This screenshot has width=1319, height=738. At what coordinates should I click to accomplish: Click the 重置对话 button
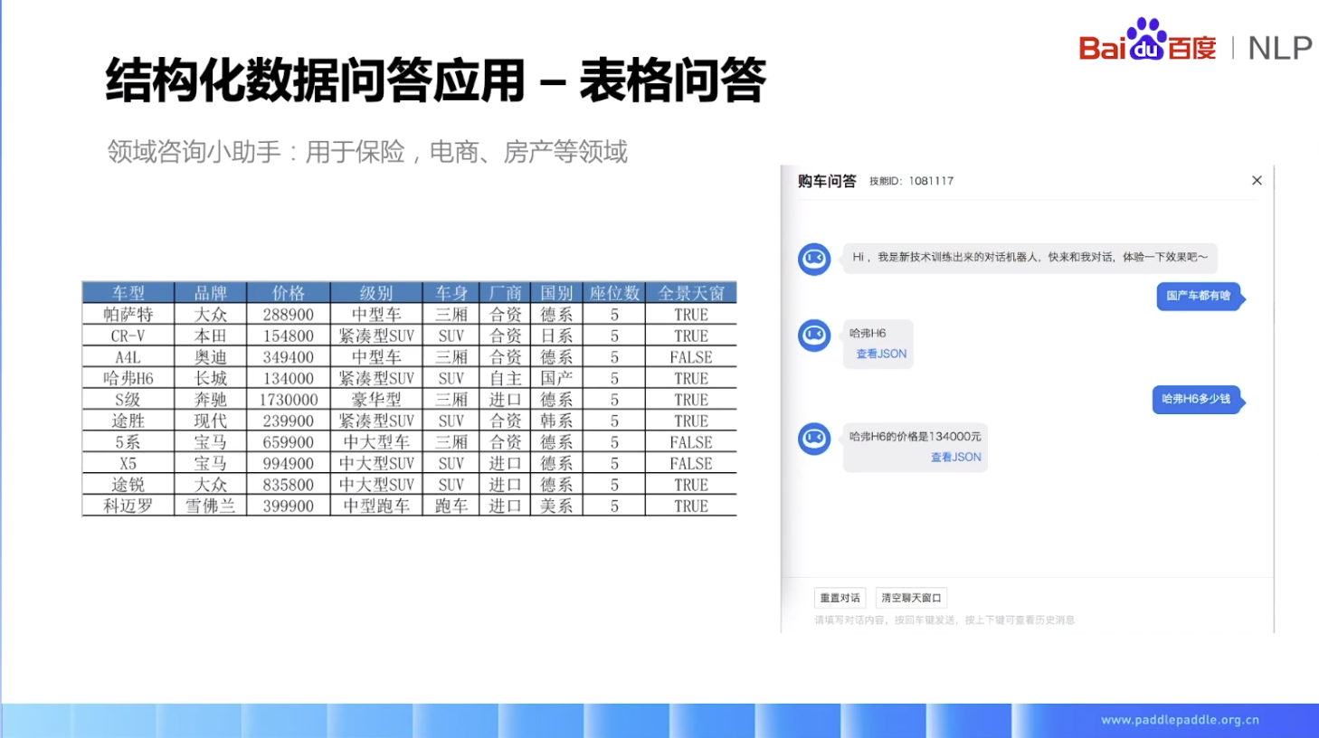840,598
